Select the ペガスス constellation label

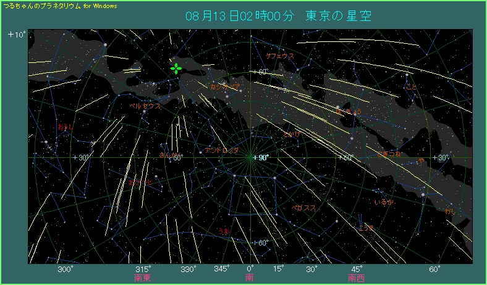pyautogui.click(x=304, y=208)
